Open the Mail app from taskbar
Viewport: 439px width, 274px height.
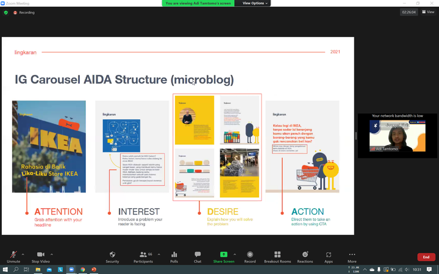pyautogui.click(x=49, y=270)
